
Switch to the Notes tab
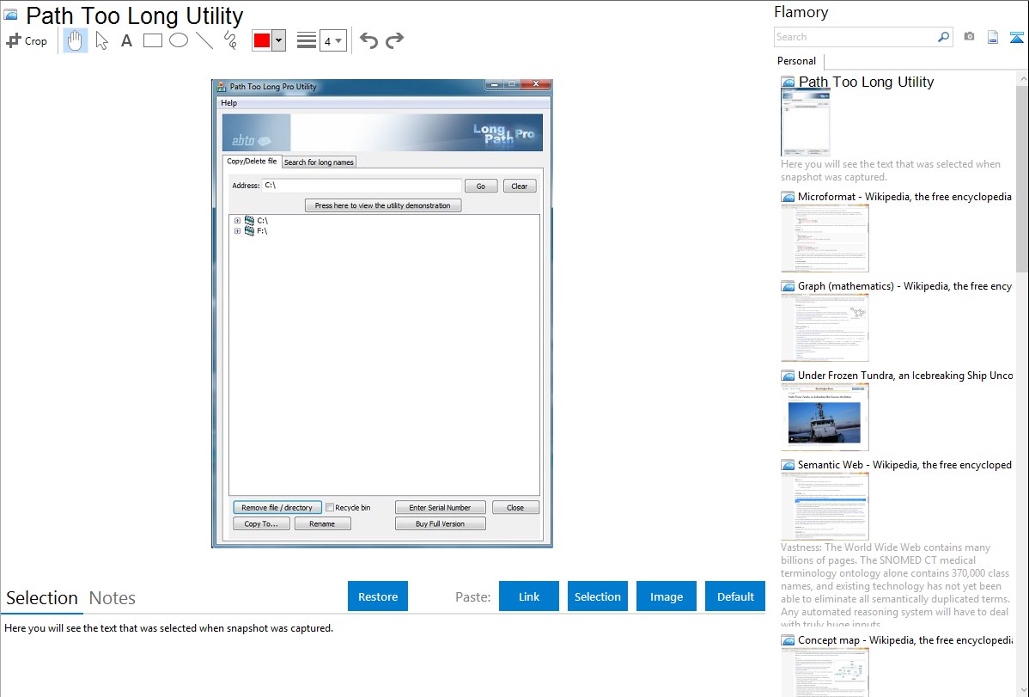pos(113,598)
